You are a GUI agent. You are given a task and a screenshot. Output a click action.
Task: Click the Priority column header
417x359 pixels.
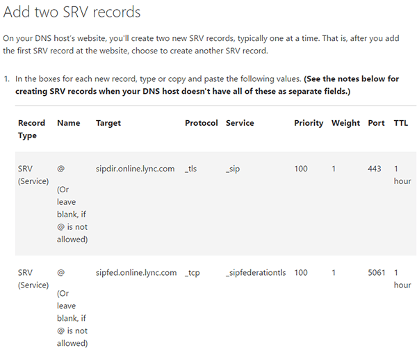(x=309, y=123)
